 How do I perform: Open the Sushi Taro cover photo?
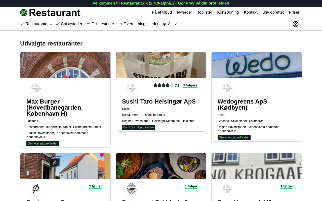pos(161,65)
